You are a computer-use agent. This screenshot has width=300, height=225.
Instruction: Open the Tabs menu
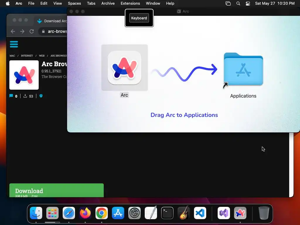(91, 4)
